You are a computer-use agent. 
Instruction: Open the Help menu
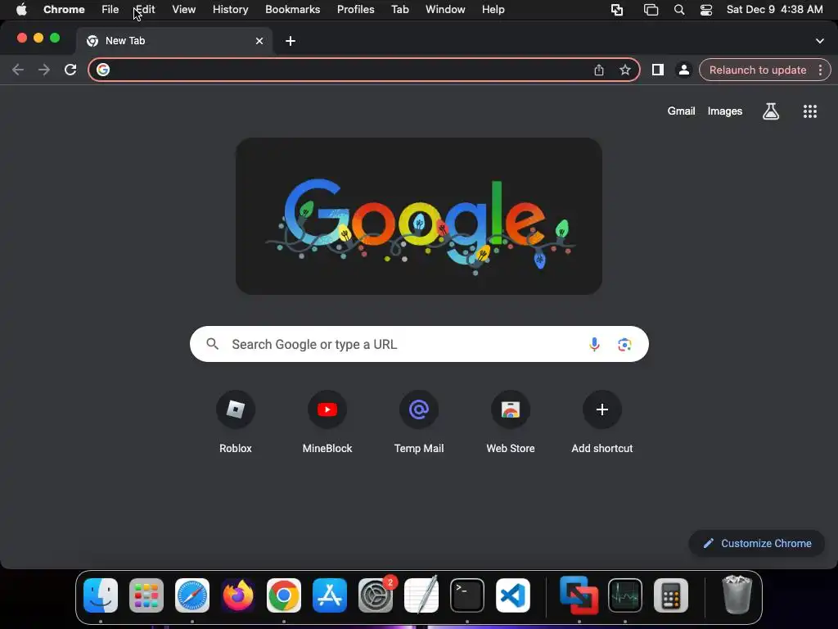[x=493, y=10]
